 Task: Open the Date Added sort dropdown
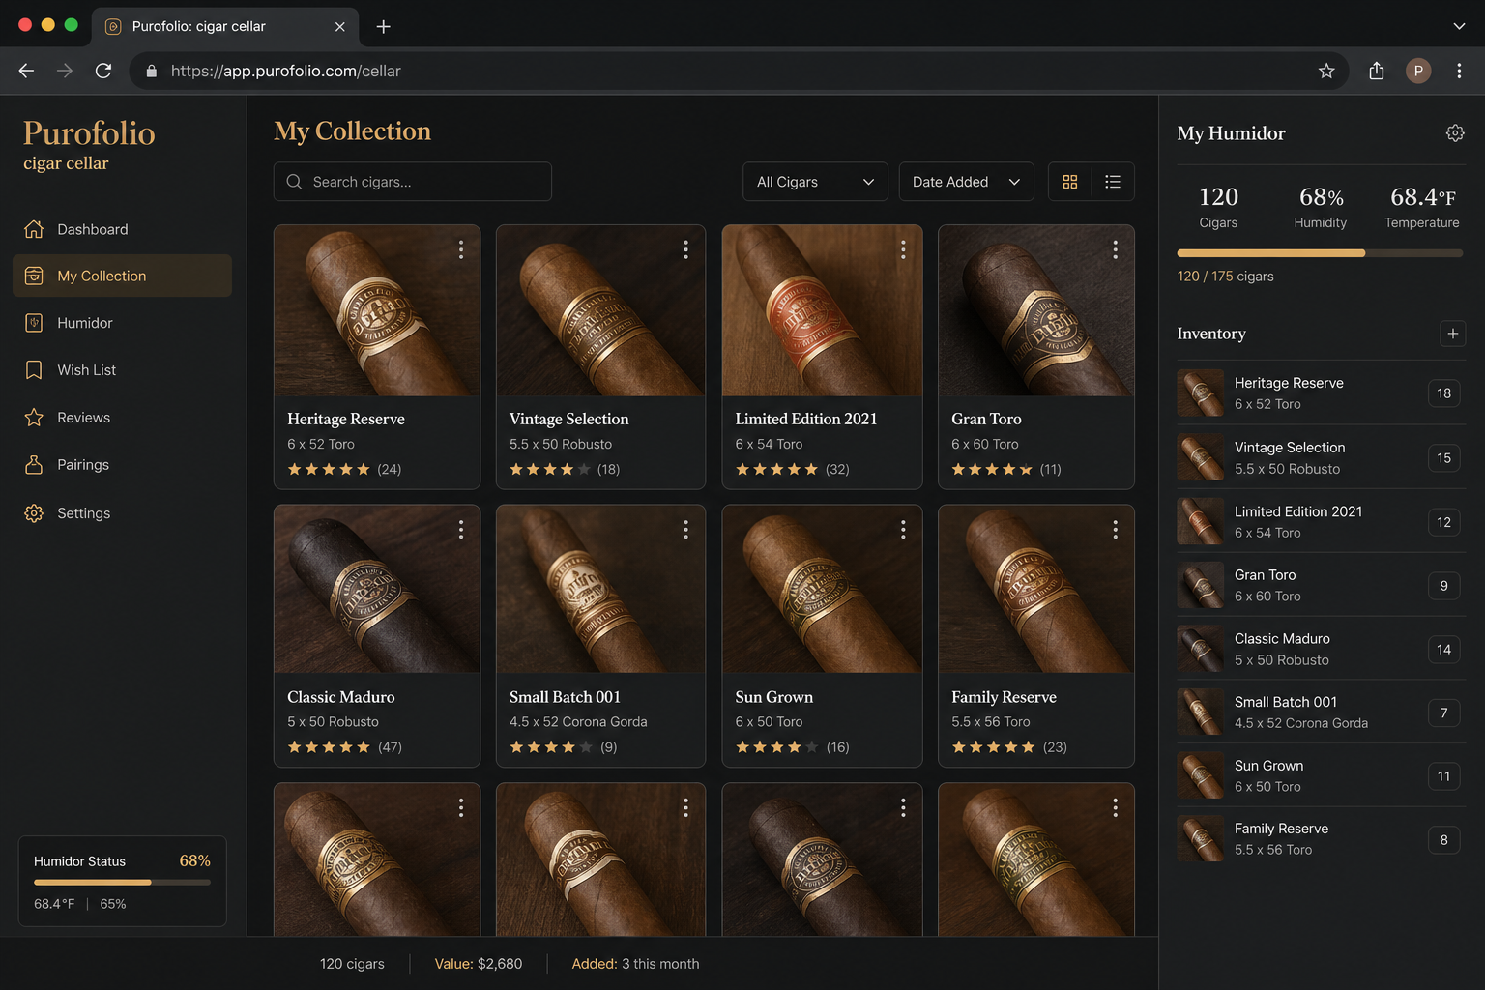(966, 182)
